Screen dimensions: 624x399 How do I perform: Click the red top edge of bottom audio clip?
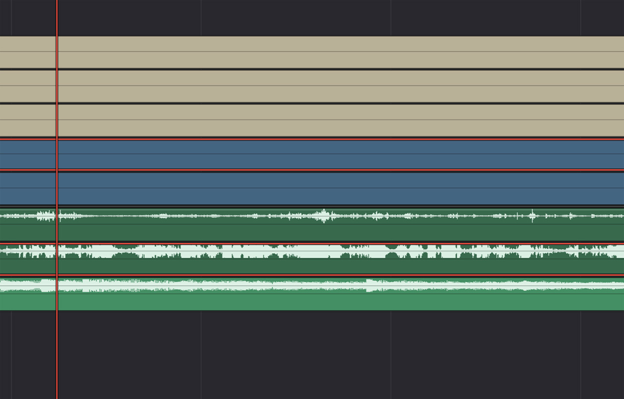312,276
